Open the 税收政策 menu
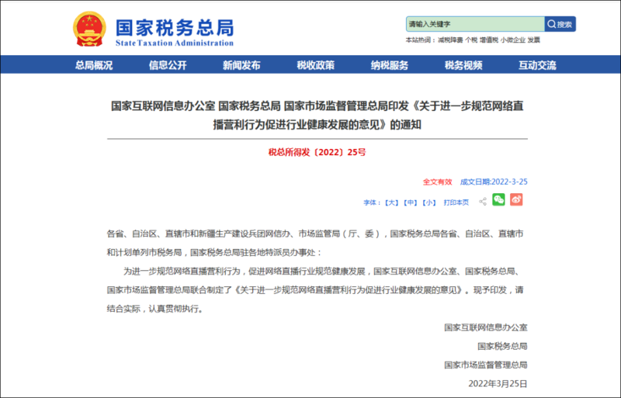 [x=316, y=65]
